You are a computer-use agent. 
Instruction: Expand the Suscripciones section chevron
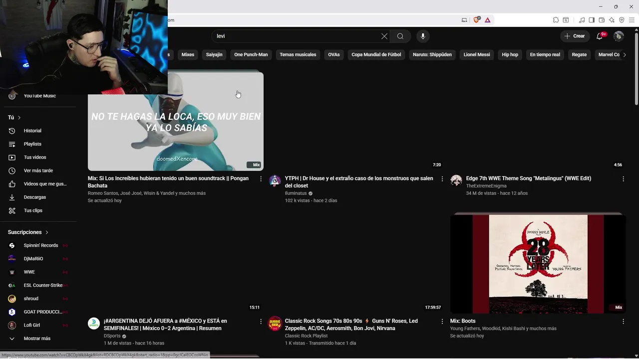click(47, 232)
